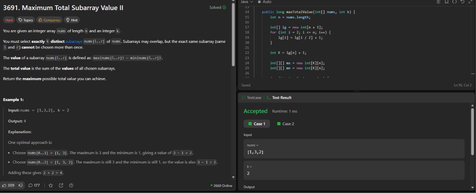The width and height of the screenshot is (476, 193).
Task: Click the test result panel scrollbar
Action: (472, 131)
